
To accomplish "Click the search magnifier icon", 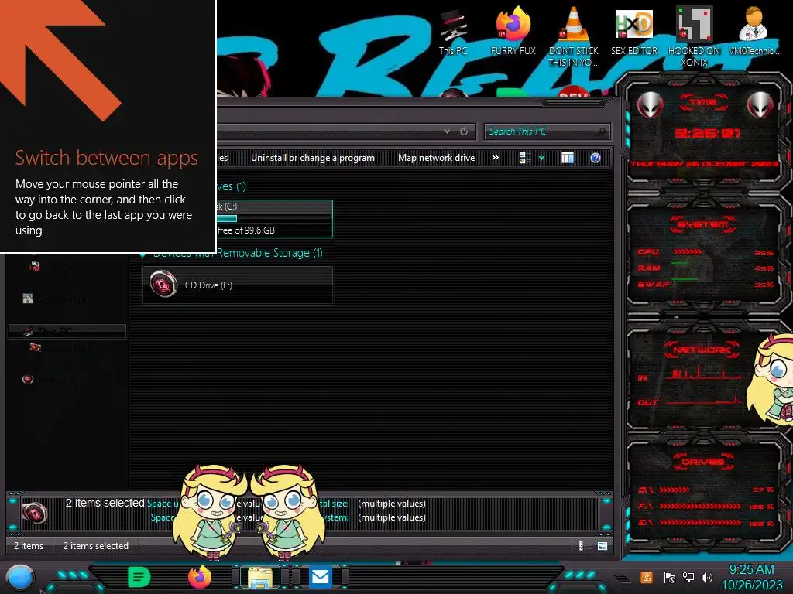I will coord(602,131).
